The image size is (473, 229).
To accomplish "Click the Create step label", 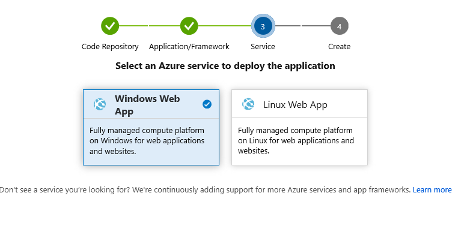I will pos(340,47).
